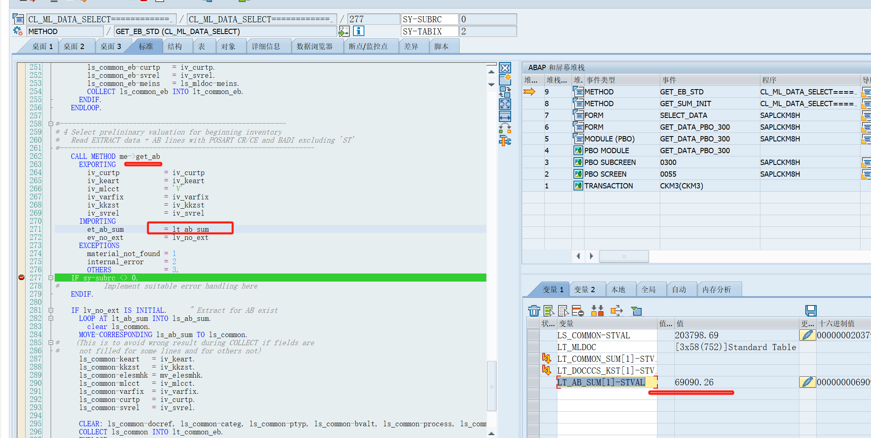Click the right scroll arrow below the stack table
The height and width of the screenshot is (438, 871).
click(592, 256)
